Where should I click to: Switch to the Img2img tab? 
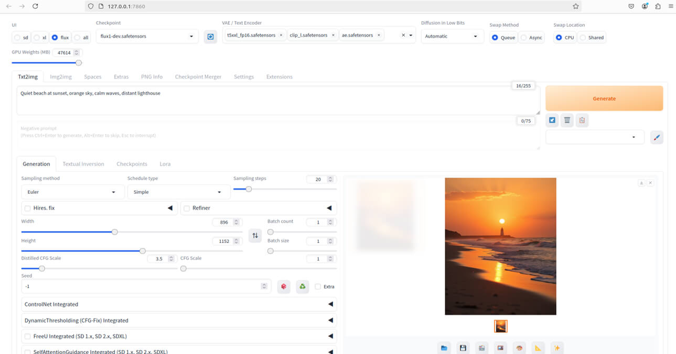61,76
